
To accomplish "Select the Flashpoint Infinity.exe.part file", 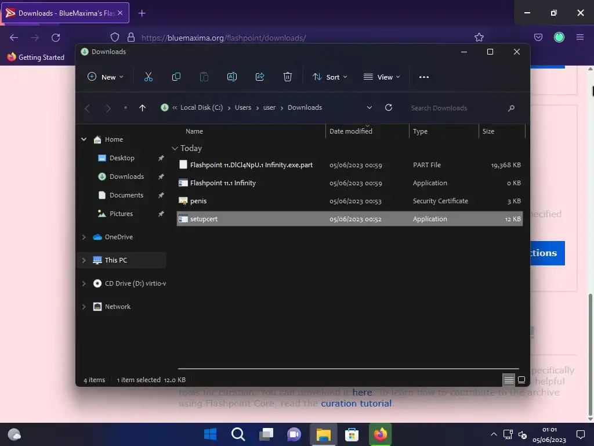I will click(350, 165).
